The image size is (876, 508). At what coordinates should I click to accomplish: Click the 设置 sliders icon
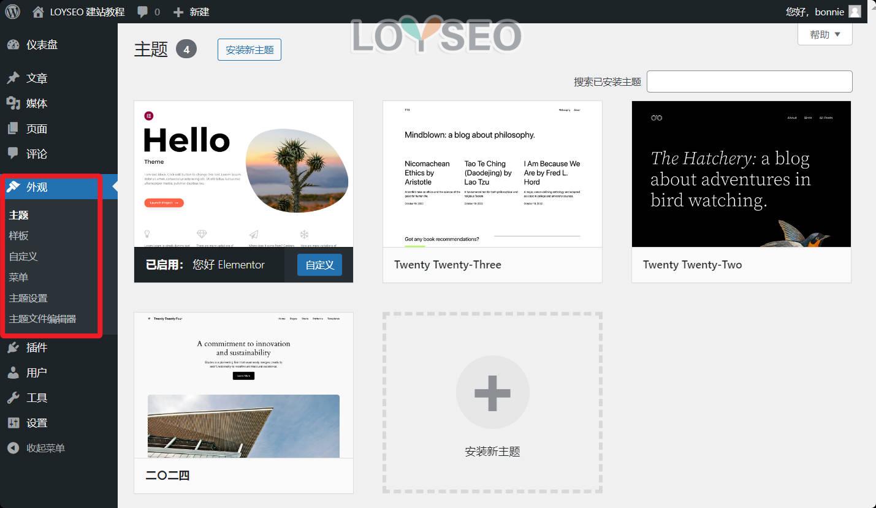[x=13, y=423]
